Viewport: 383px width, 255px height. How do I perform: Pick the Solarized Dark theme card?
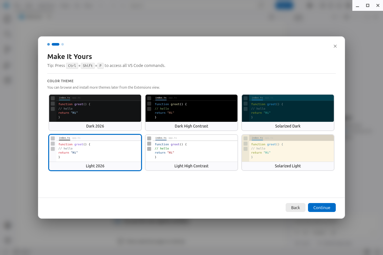(x=288, y=113)
